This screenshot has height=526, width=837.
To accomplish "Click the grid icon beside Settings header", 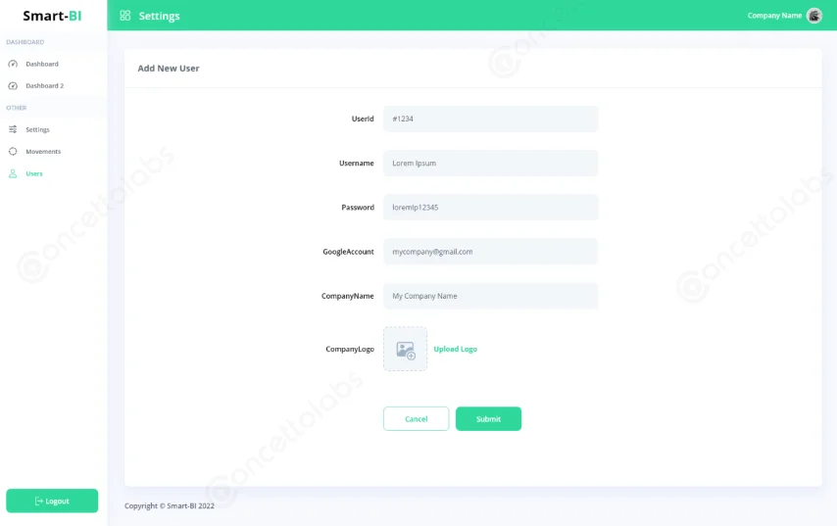I will pos(124,16).
